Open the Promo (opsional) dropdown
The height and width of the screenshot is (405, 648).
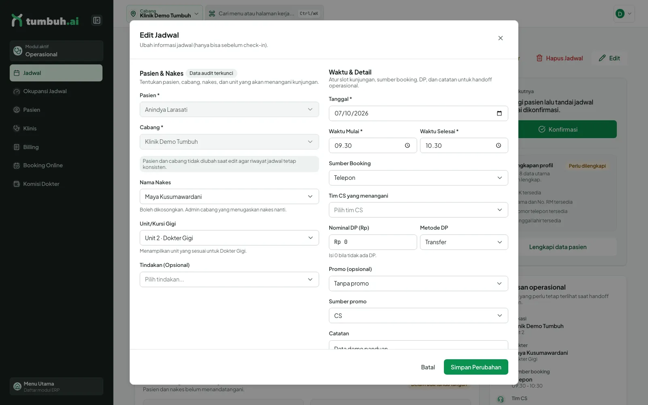point(418,283)
